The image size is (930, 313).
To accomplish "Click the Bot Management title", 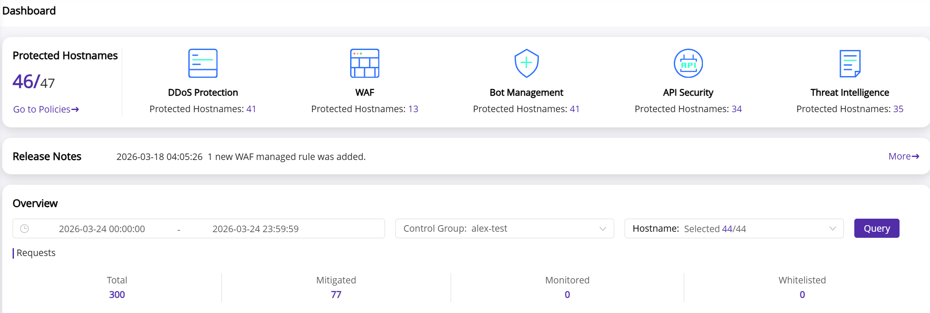I will click(x=526, y=93).
